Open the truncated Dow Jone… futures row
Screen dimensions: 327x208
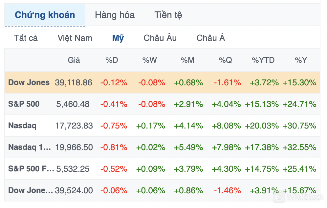click(30, 190)
